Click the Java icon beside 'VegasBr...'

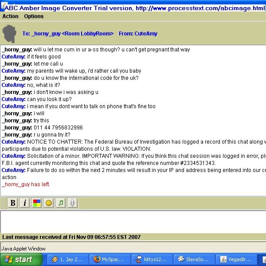pos(223,259)
